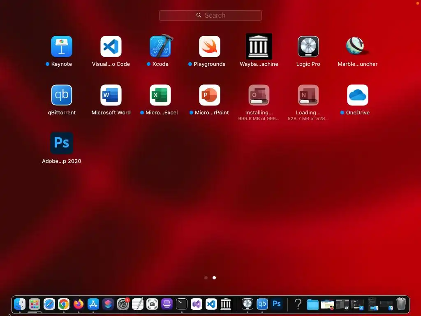Image resolution: width=421 pixels, height=316 pixels.
Task: Open Xcode app icon in Launchpad
Action: pos(160,46)
